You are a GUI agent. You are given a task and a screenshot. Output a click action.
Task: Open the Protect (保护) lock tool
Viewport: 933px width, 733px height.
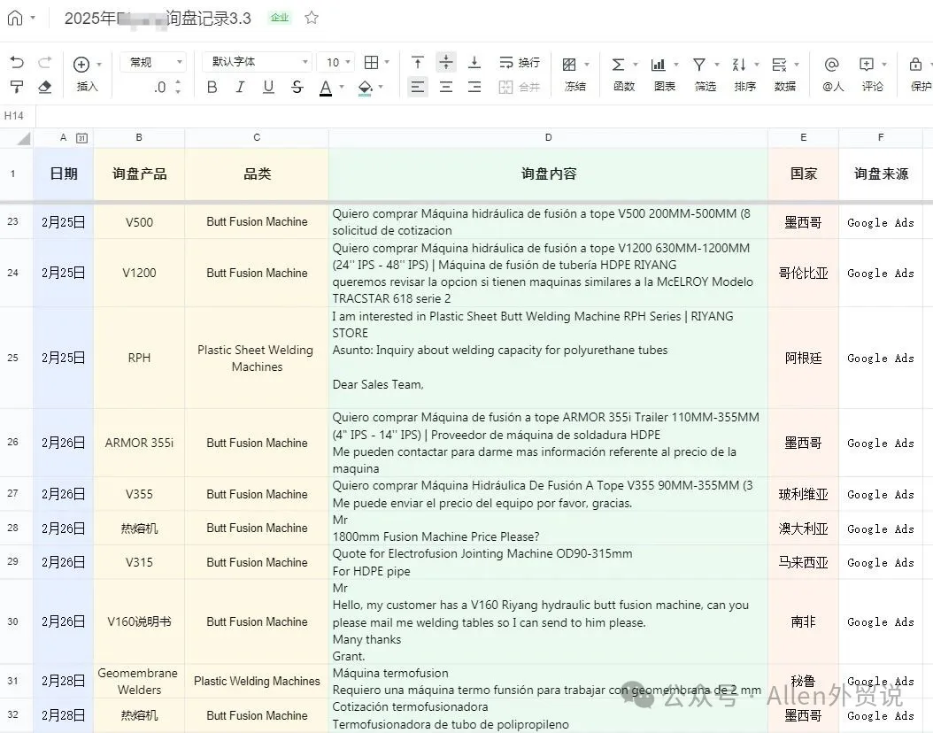tap(920, 74)
